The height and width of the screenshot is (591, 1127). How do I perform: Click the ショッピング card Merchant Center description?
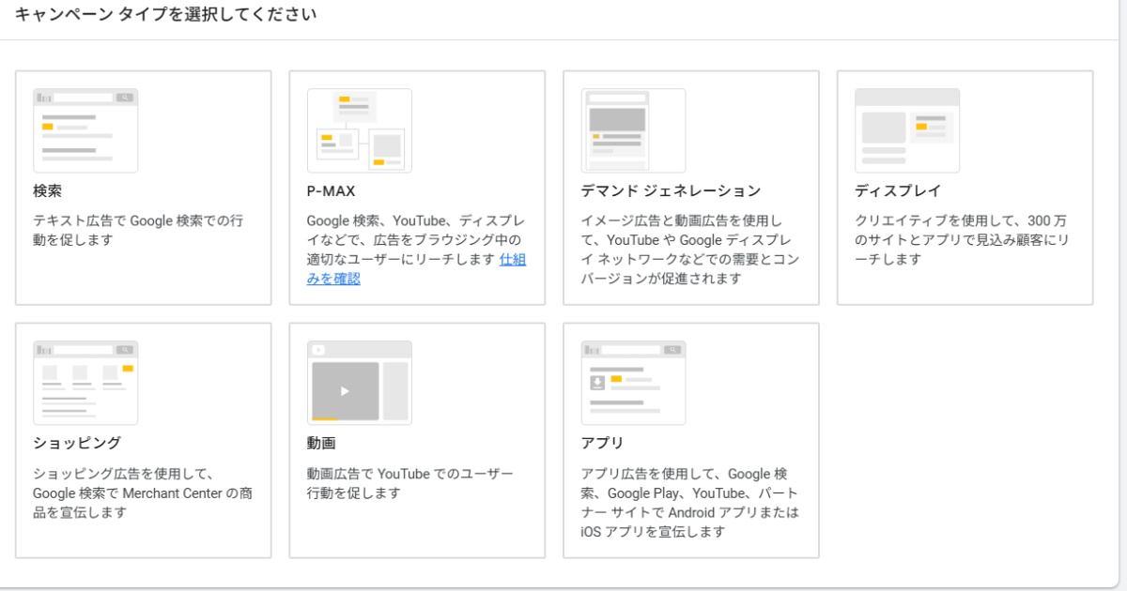142,493
